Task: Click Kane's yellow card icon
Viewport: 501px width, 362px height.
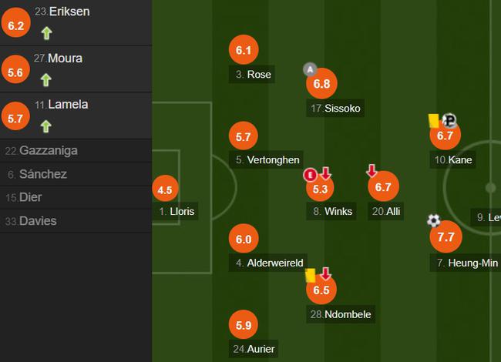Action: (x=434, y=121)
